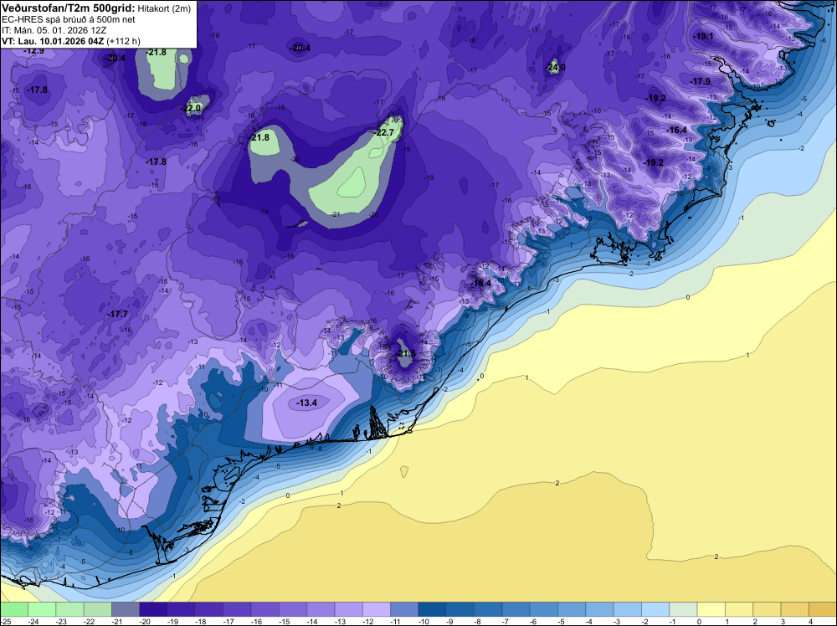Click the bold '-12.9' temperature label

coord(33,51)
